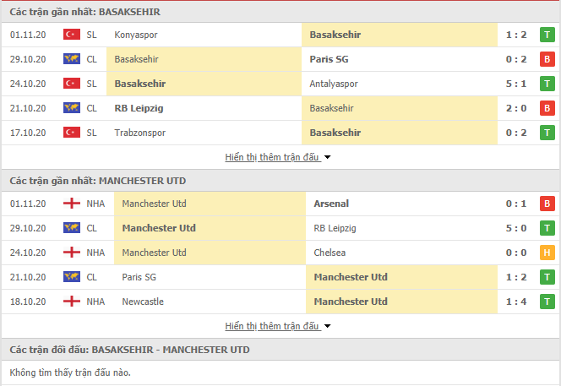The height and width of the screenshot is (386, 561).
Task: Click Turkish flag icon for Trabzonspor match
Action: click(x=72, y=133)
